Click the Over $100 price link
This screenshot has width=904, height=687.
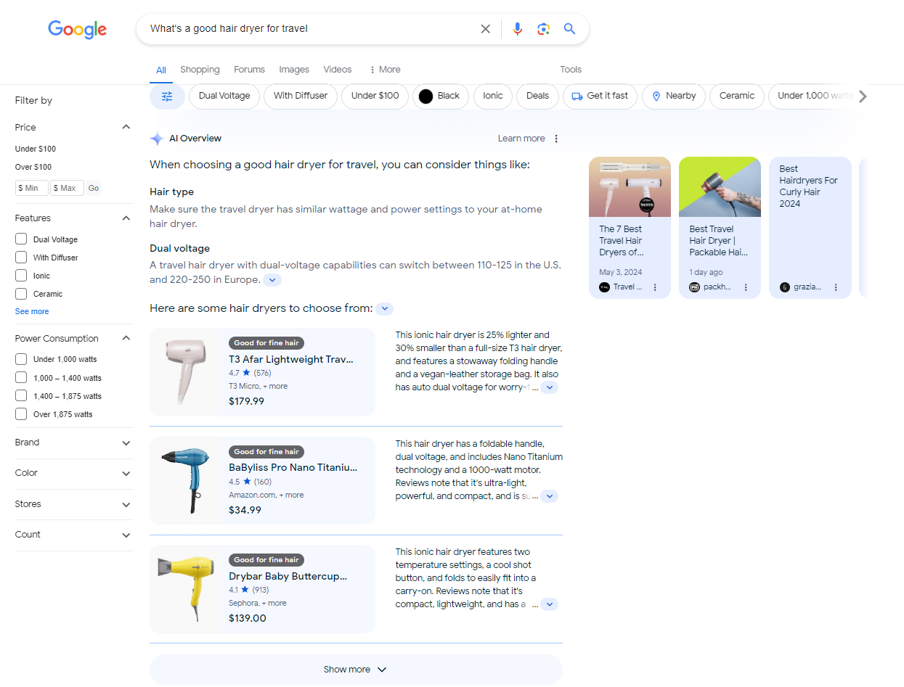coord(33,167)
